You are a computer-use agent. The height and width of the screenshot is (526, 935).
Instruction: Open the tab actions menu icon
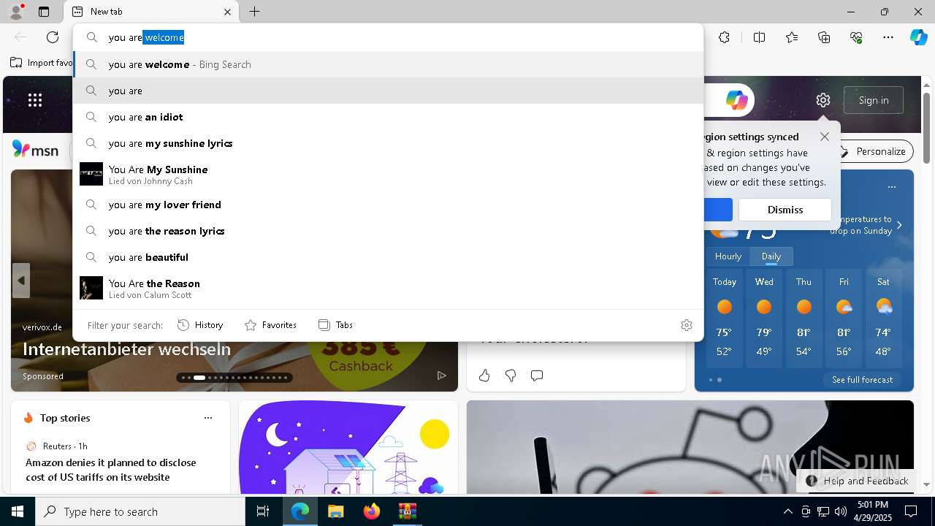point(44,12)
